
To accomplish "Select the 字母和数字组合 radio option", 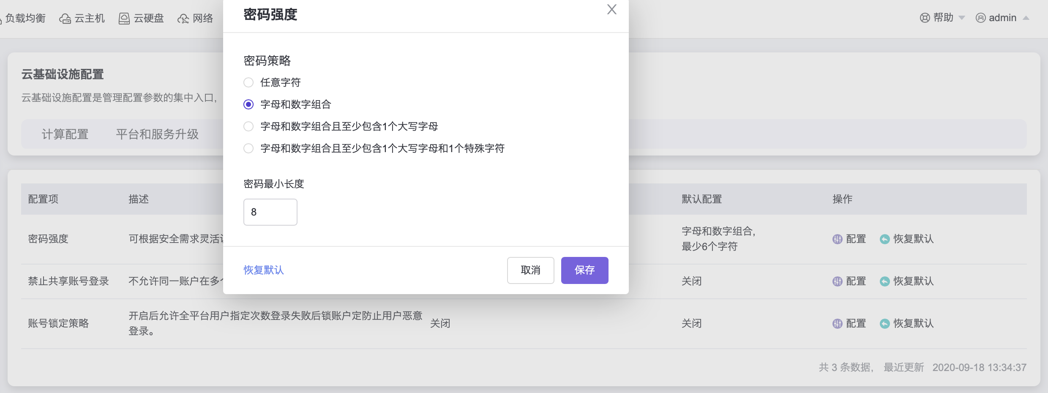I will click(x=248, y=104).
